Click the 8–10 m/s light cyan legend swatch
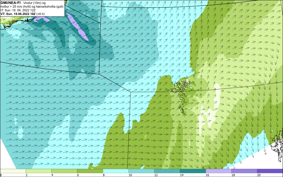This screenshot has height=177, width=283. coord(116,171)
